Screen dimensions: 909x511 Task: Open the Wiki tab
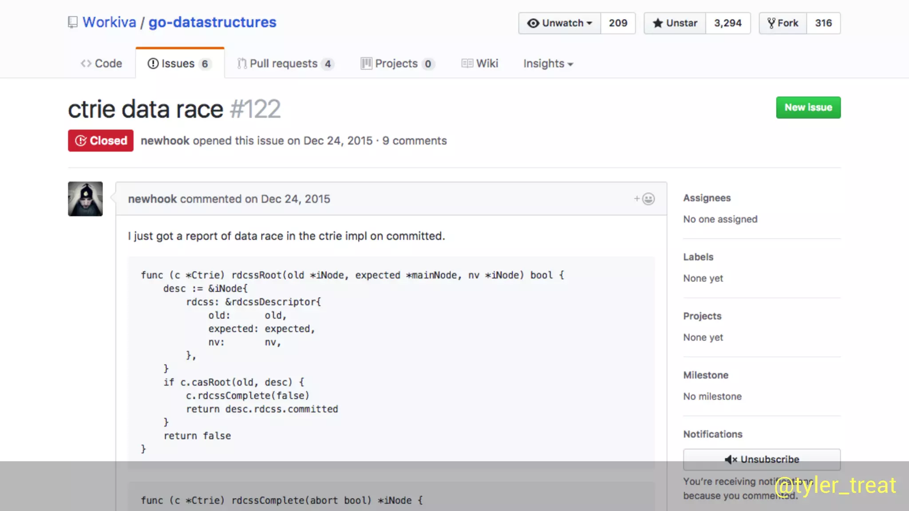(x=480, y=63)
